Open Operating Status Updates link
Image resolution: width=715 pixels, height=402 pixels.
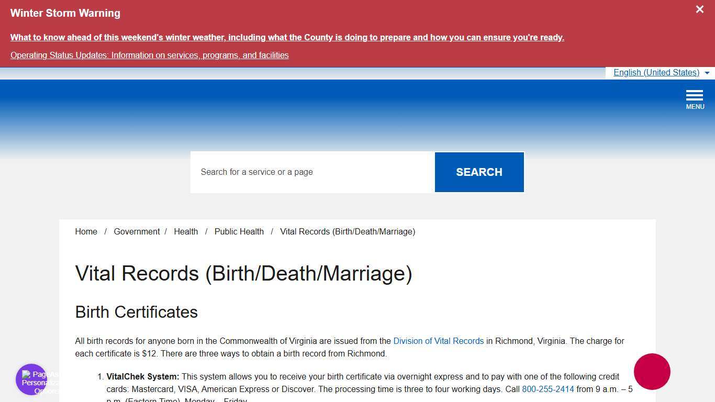coord(149,55)
